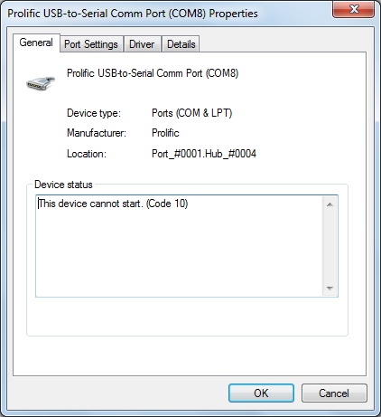Click the 'Device status' group label

(63, 185)
